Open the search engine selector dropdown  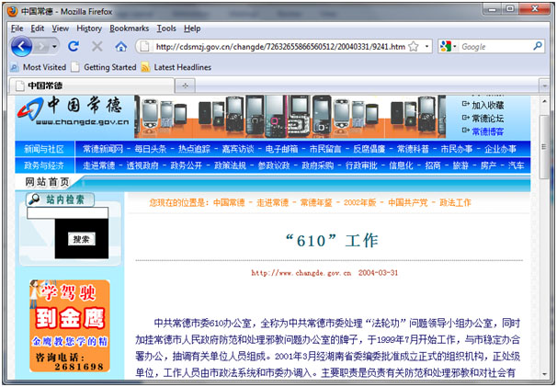pos(453,46)
